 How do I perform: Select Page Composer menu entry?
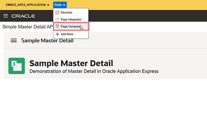71,26
